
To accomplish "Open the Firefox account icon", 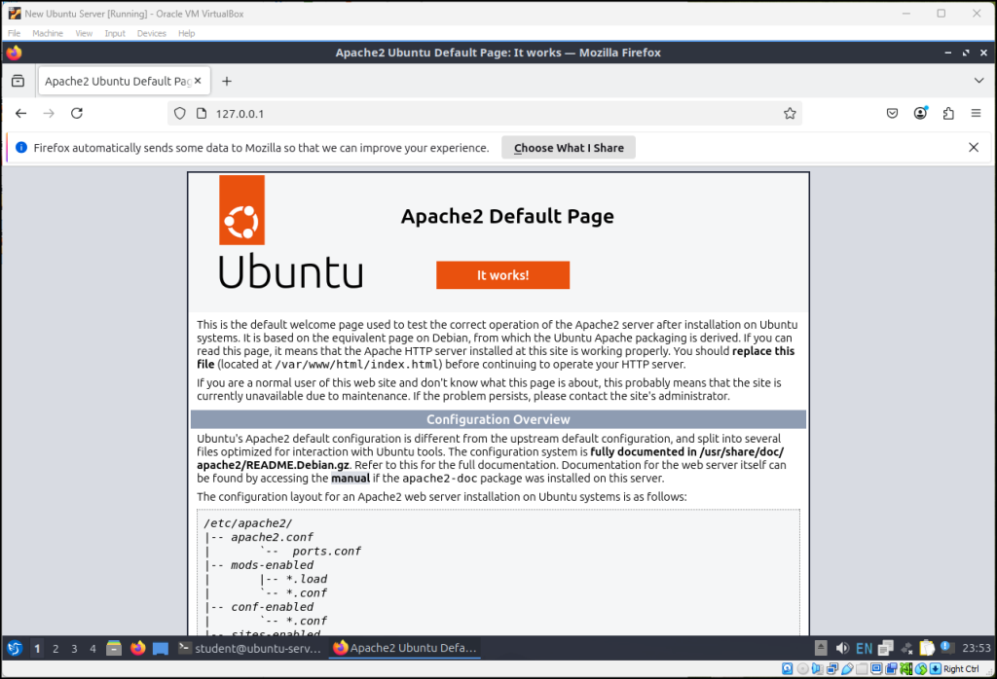I will pyautogui.click(x=920, y=113).
